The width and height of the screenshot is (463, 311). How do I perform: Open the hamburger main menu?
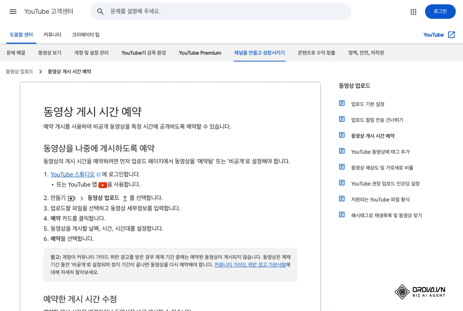13,12
